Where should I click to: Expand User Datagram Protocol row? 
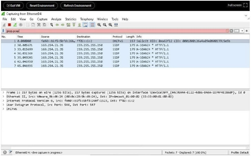(x=3, y=105)
